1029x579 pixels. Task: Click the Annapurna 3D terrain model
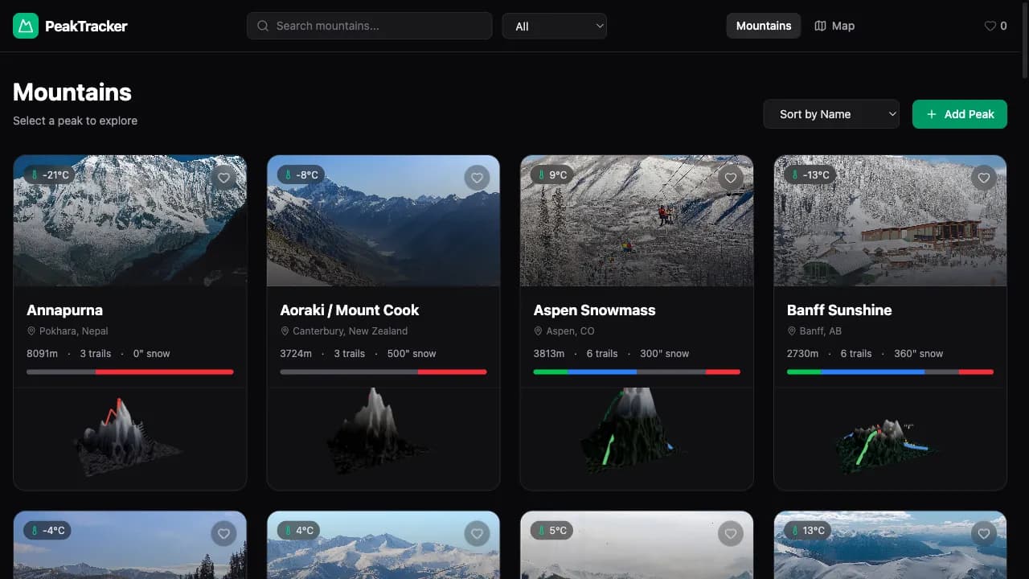(129, 437)
